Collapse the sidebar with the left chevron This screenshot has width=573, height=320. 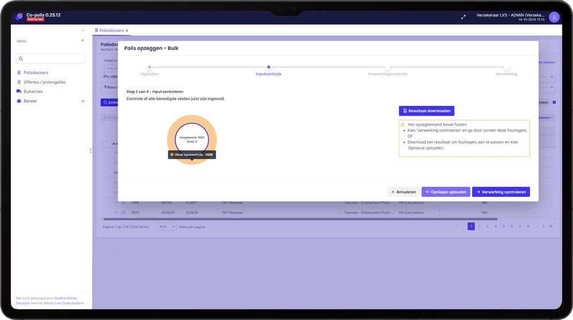point(83,30)
